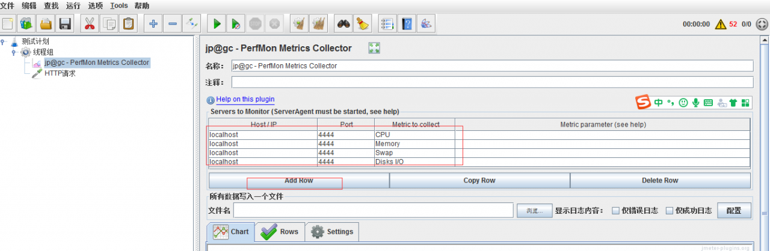Click the 文件名 input field
The height and width of the screenshot is (251, 770).
coord(373,210)
